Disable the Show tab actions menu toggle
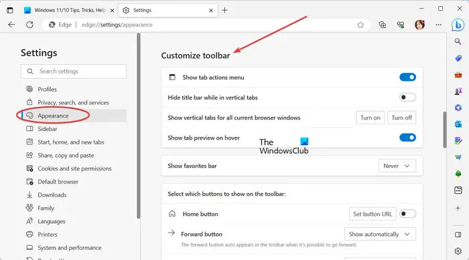Viewport: 469px width, 260px height. [407, 78]
